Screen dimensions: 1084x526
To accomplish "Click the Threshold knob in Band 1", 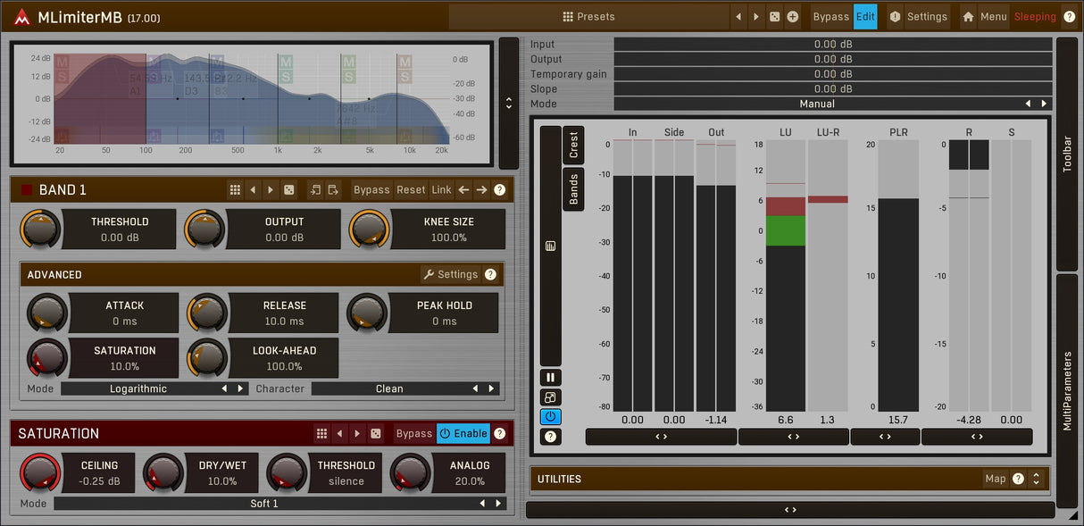I will 40,230.
